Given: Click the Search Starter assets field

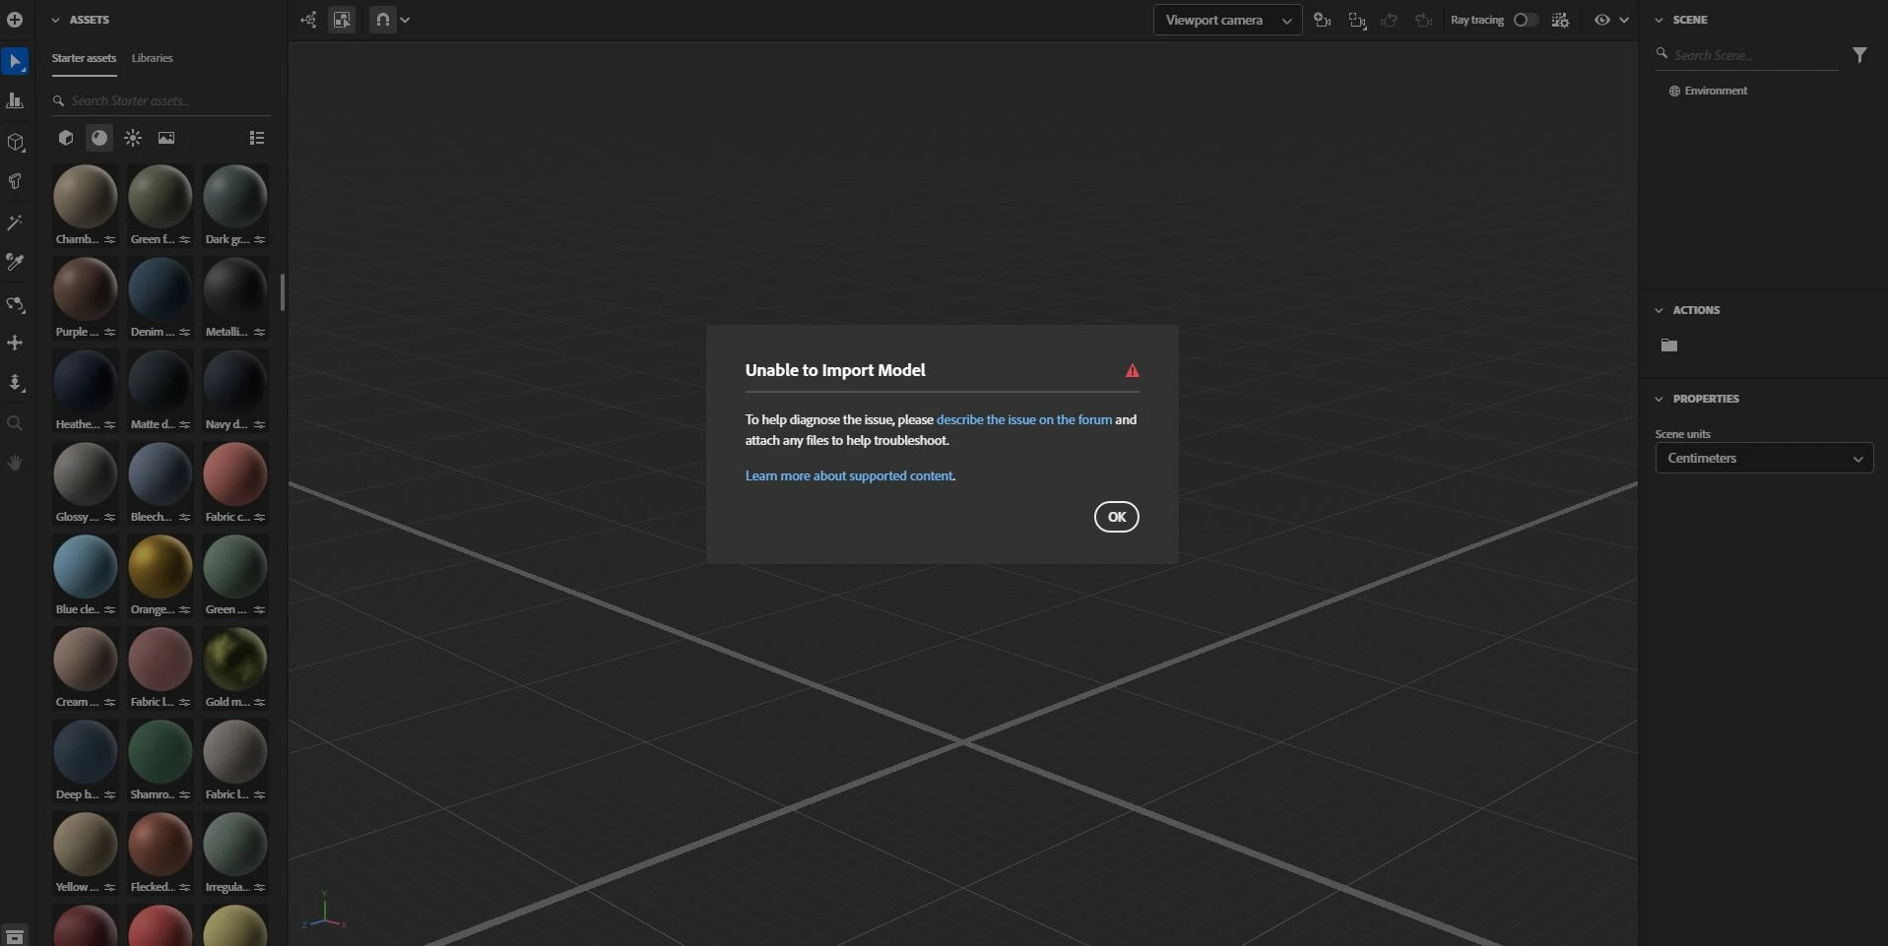Looking at the screenshot, I should pos(162,100).
